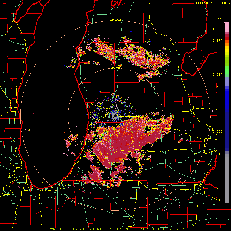The height and width of the screenshot is (231, 231).
Task: Select the 0.733 scale value
Action: (217, 86)
